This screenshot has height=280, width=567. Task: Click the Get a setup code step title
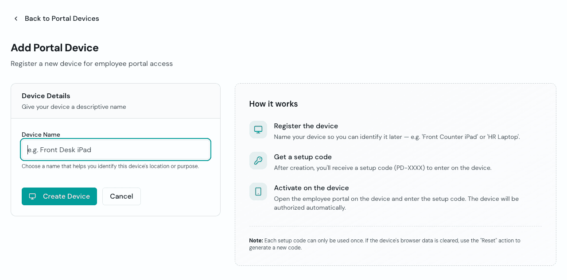(x=303, y=157)
